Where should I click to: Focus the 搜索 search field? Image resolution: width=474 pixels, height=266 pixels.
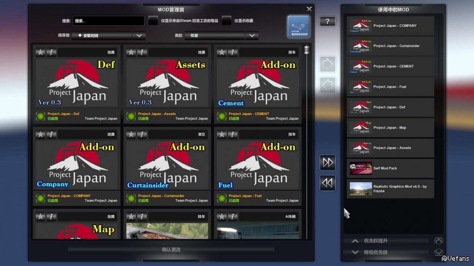(x=108, y=21)
